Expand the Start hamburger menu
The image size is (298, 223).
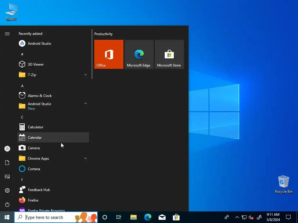tap(7, 34)
